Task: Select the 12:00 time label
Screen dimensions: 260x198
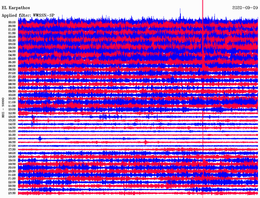Action: (12, 110)
